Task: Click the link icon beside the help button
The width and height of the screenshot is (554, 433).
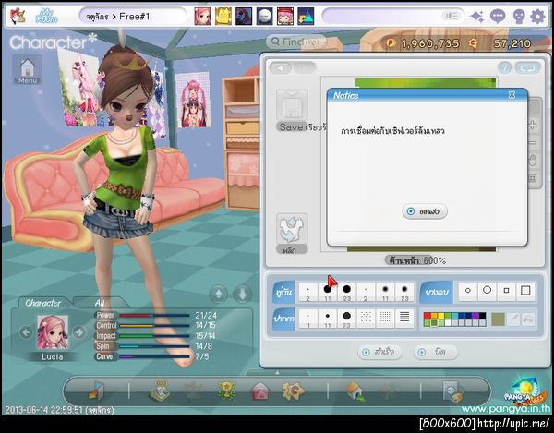Action: point(528,67)
